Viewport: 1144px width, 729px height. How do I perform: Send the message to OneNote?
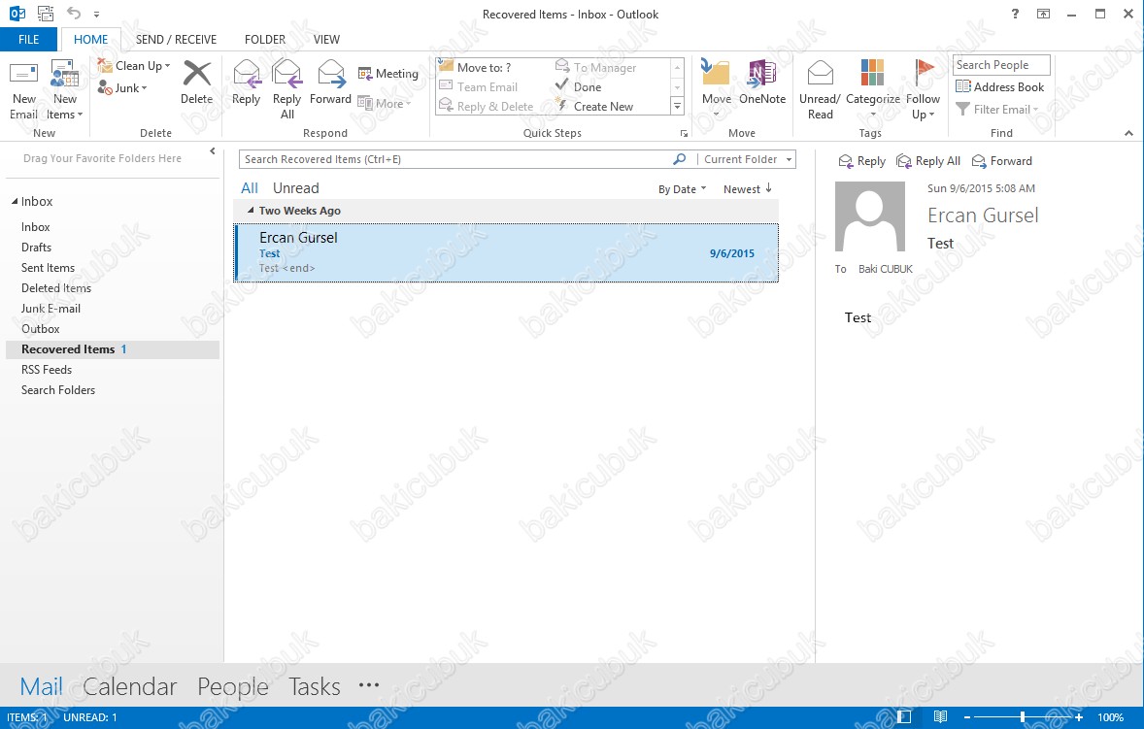pyautogui.click(x=762, y=83)
